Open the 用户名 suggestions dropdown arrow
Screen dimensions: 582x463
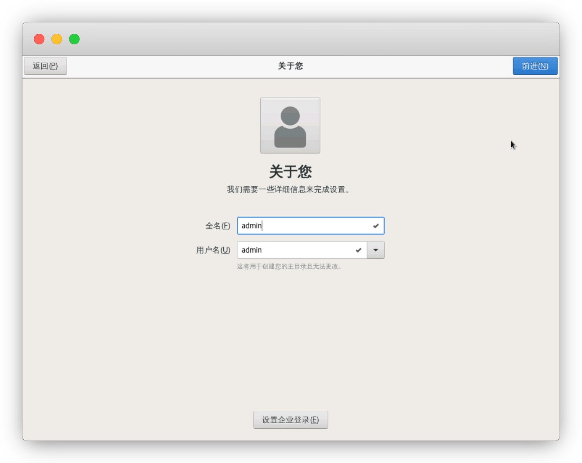376,250
